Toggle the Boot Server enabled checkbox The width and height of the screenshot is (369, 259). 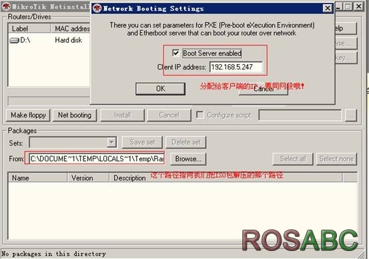click(x=175, y=53)
